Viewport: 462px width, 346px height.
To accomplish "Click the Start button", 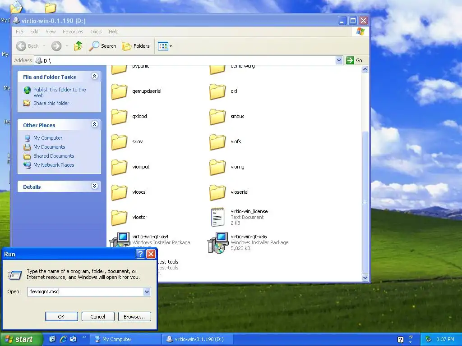I will pyautogui.click(x=21, y=339).
